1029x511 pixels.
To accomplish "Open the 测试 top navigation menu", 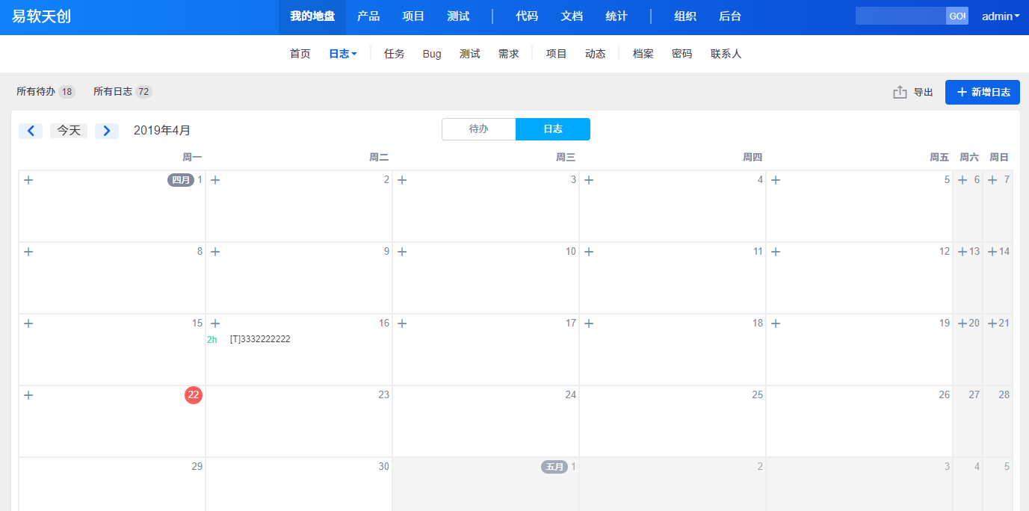I will [458, 16].
